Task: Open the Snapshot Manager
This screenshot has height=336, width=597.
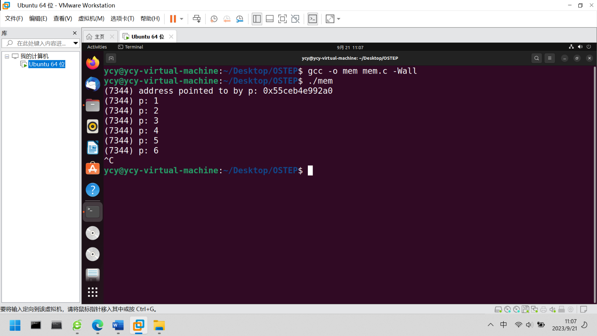Action: [x=240, y=19]
